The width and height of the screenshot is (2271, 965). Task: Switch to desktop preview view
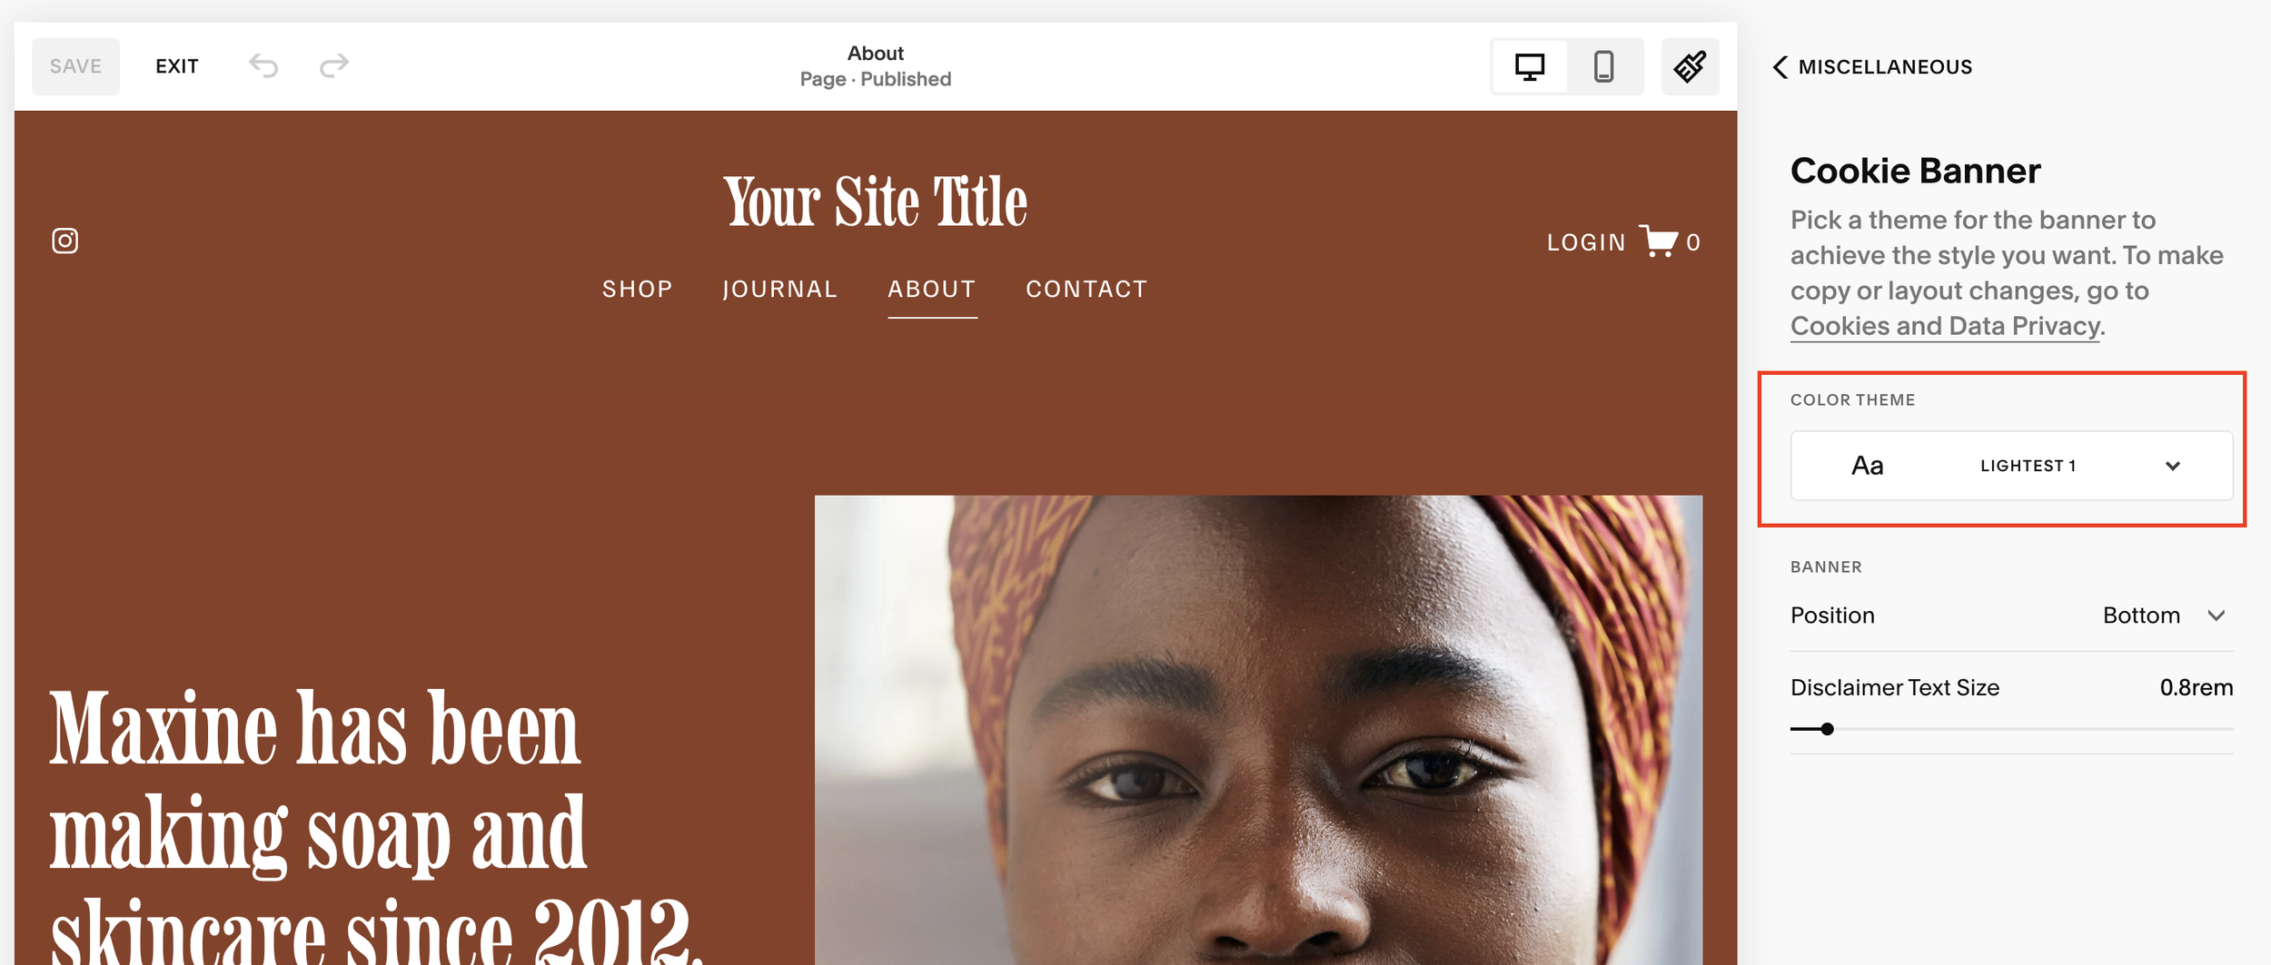click(1530, 66)
